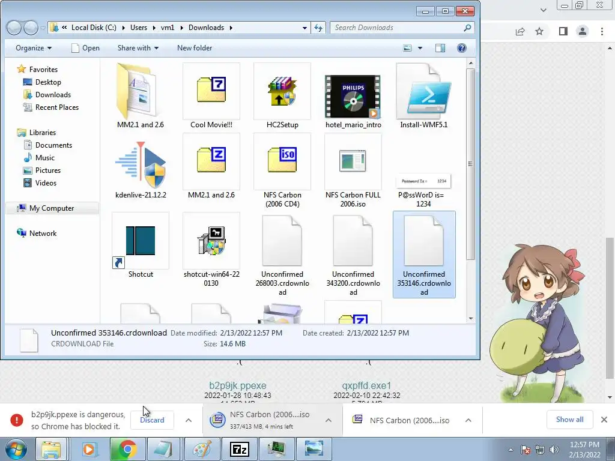The image size is (615, 461).
Task: Select Network in the navigation pane
Action: pyautogui.click(x=43, y=234)
